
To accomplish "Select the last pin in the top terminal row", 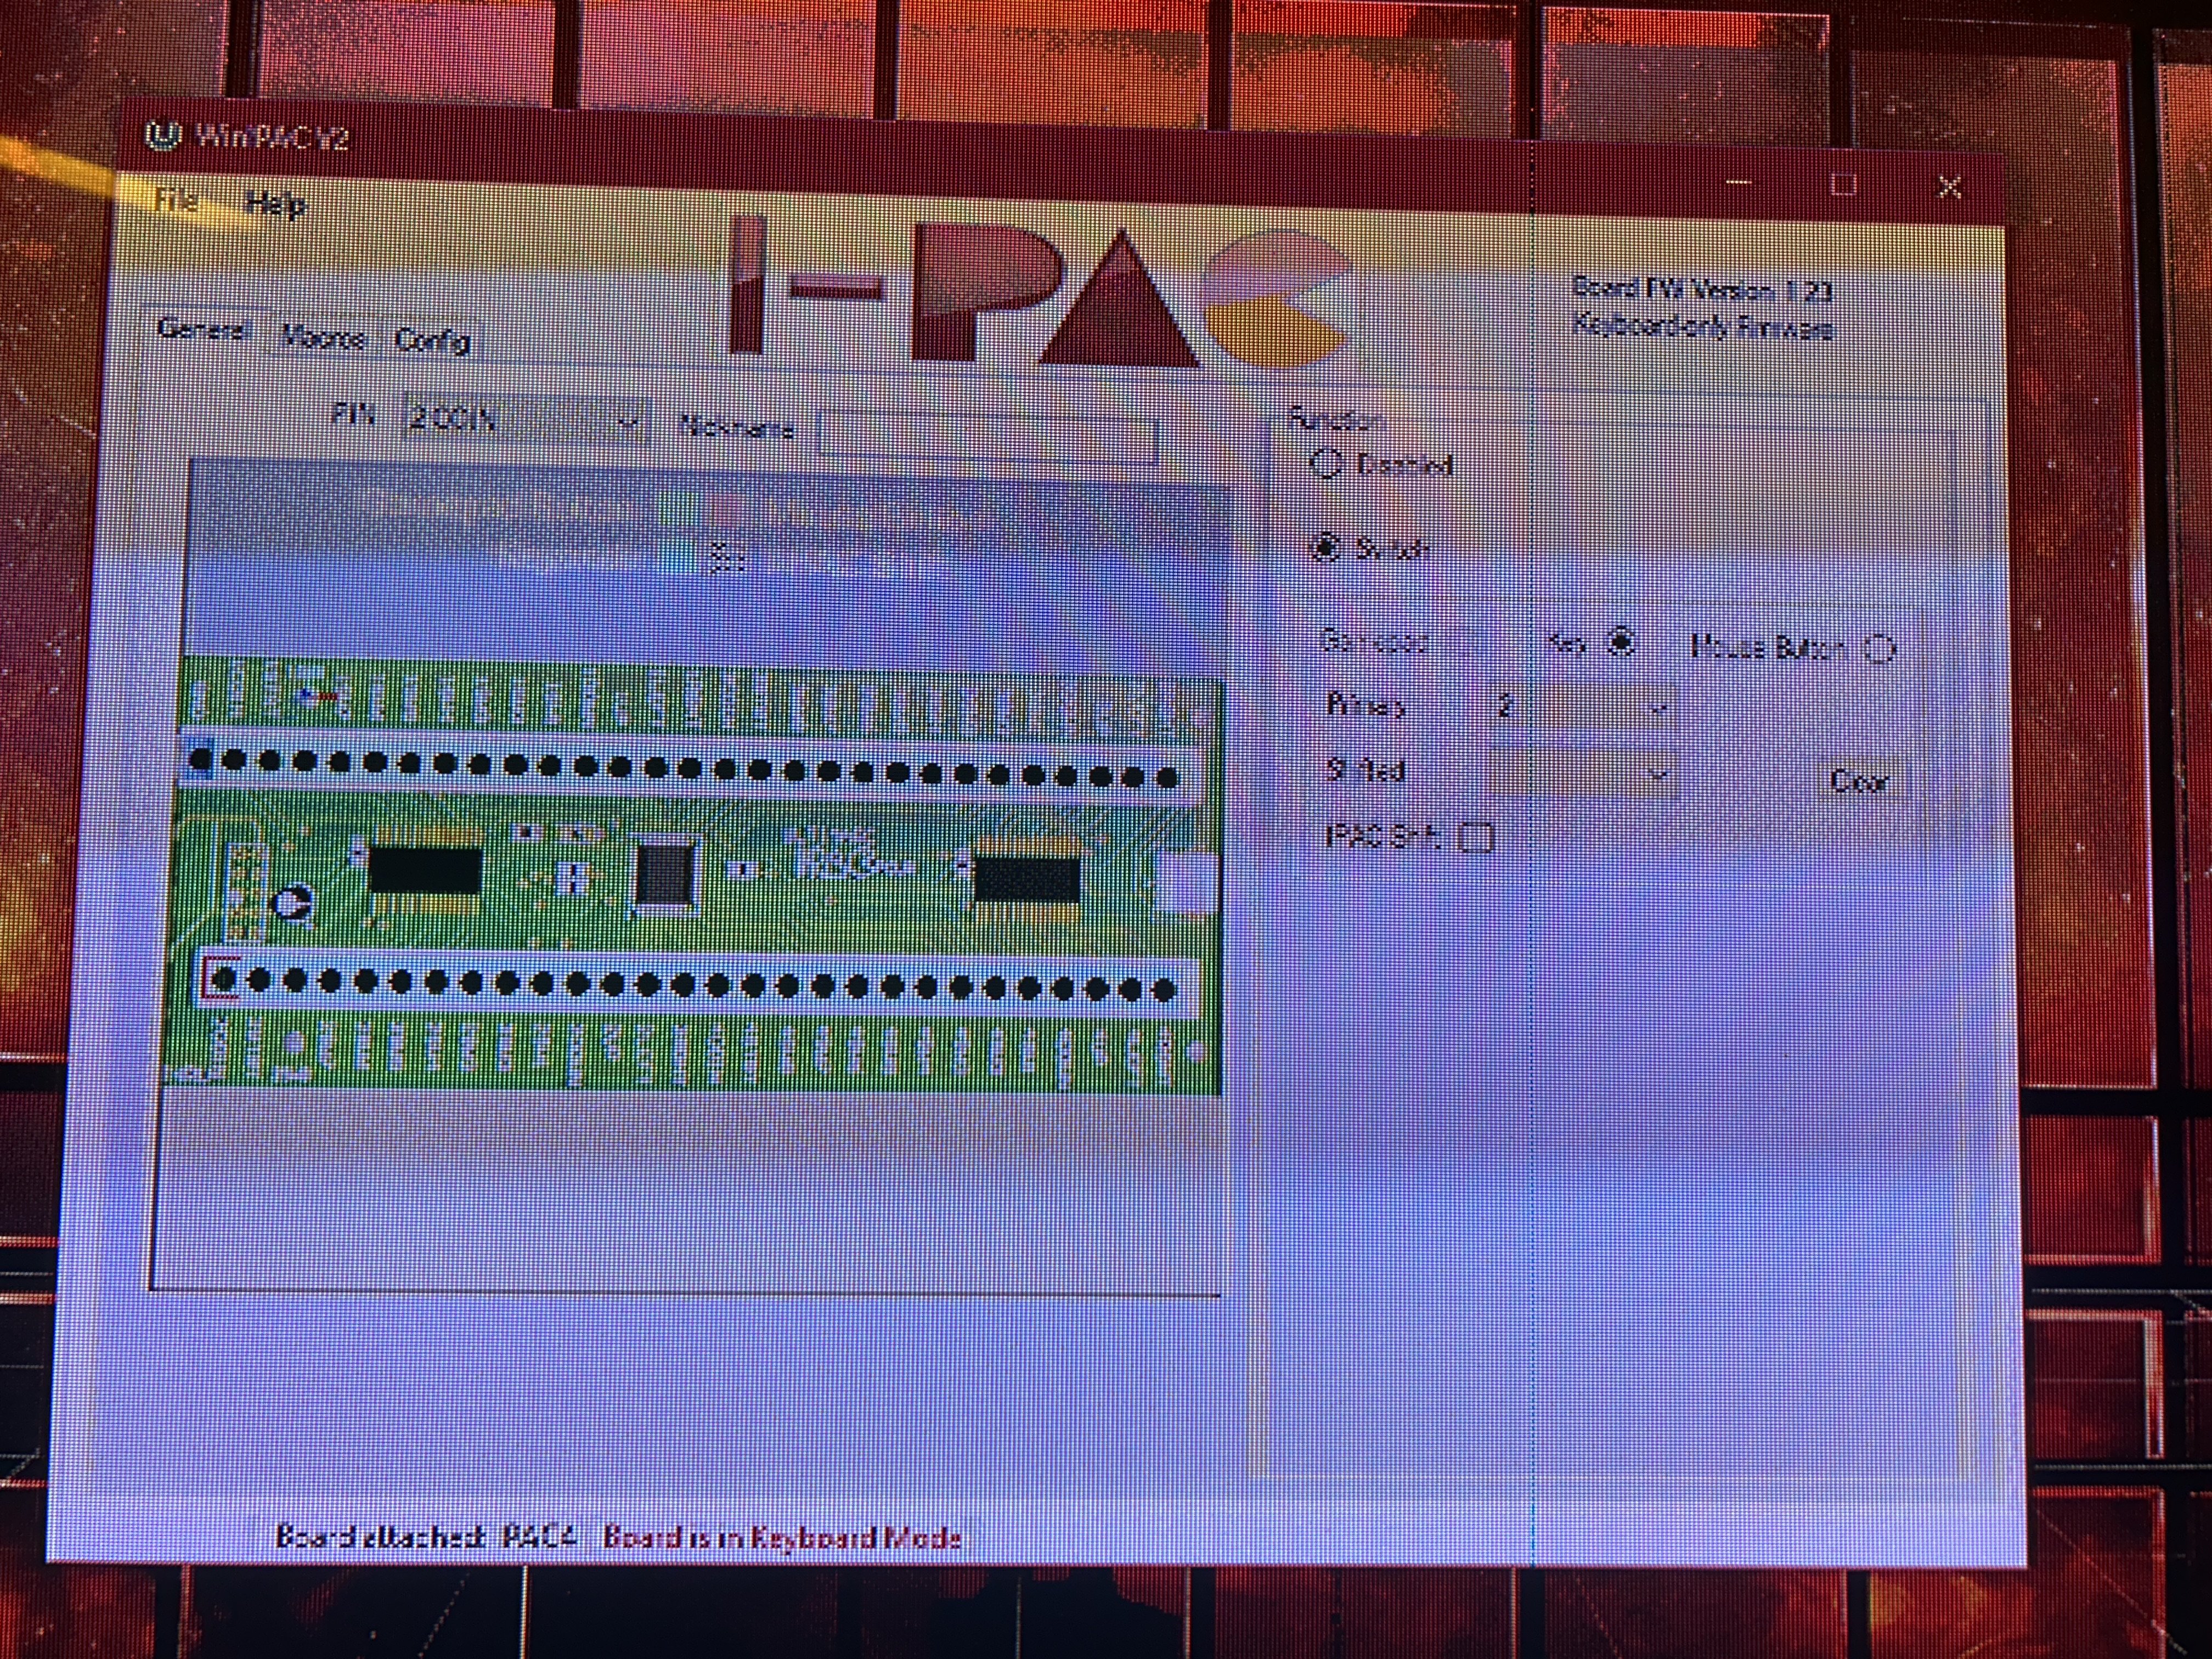I will [x=1167, y=778].
